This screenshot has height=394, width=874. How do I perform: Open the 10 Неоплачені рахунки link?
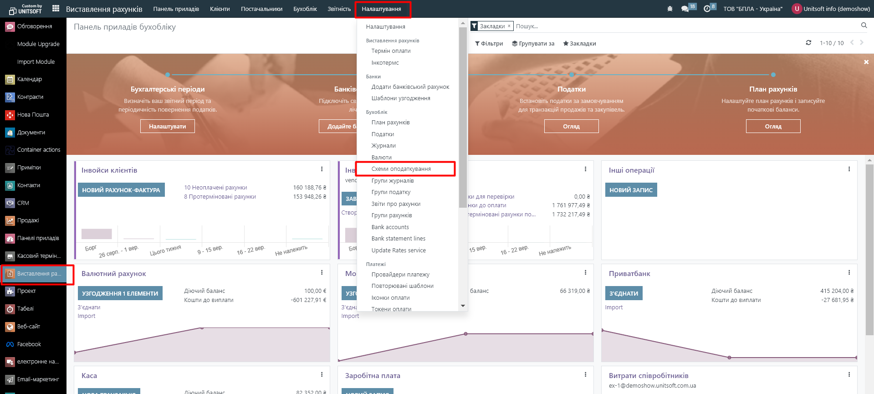[215, 188]
